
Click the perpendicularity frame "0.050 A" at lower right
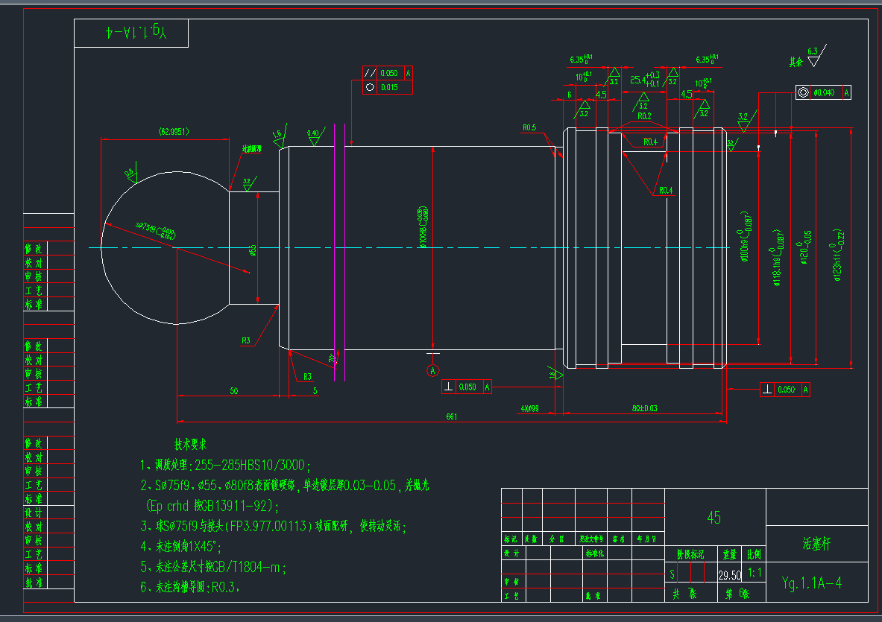[x=784, y=389]
